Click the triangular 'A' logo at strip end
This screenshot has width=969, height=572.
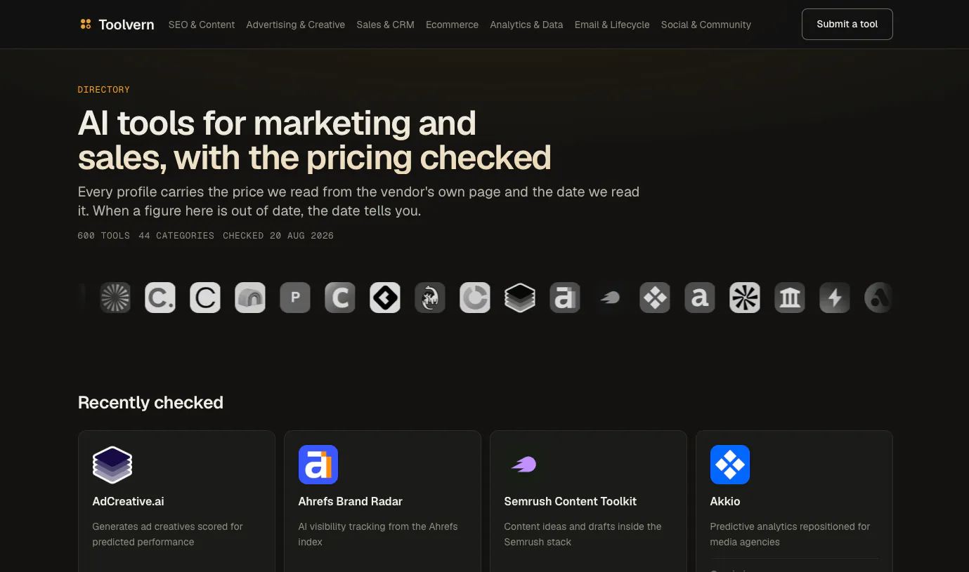click(878, 298)
